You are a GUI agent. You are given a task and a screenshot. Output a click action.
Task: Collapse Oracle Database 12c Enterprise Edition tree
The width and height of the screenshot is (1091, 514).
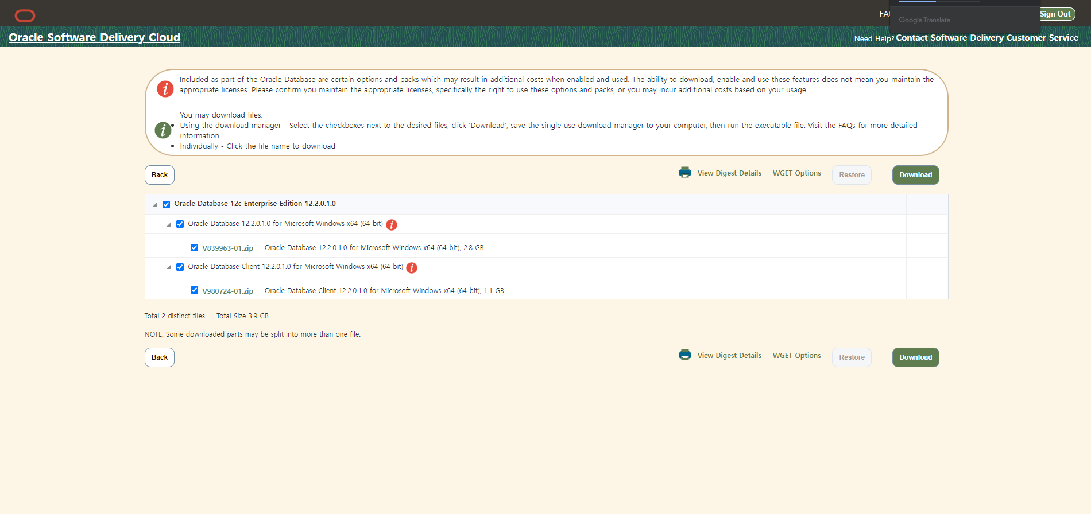tap(155, 204)
